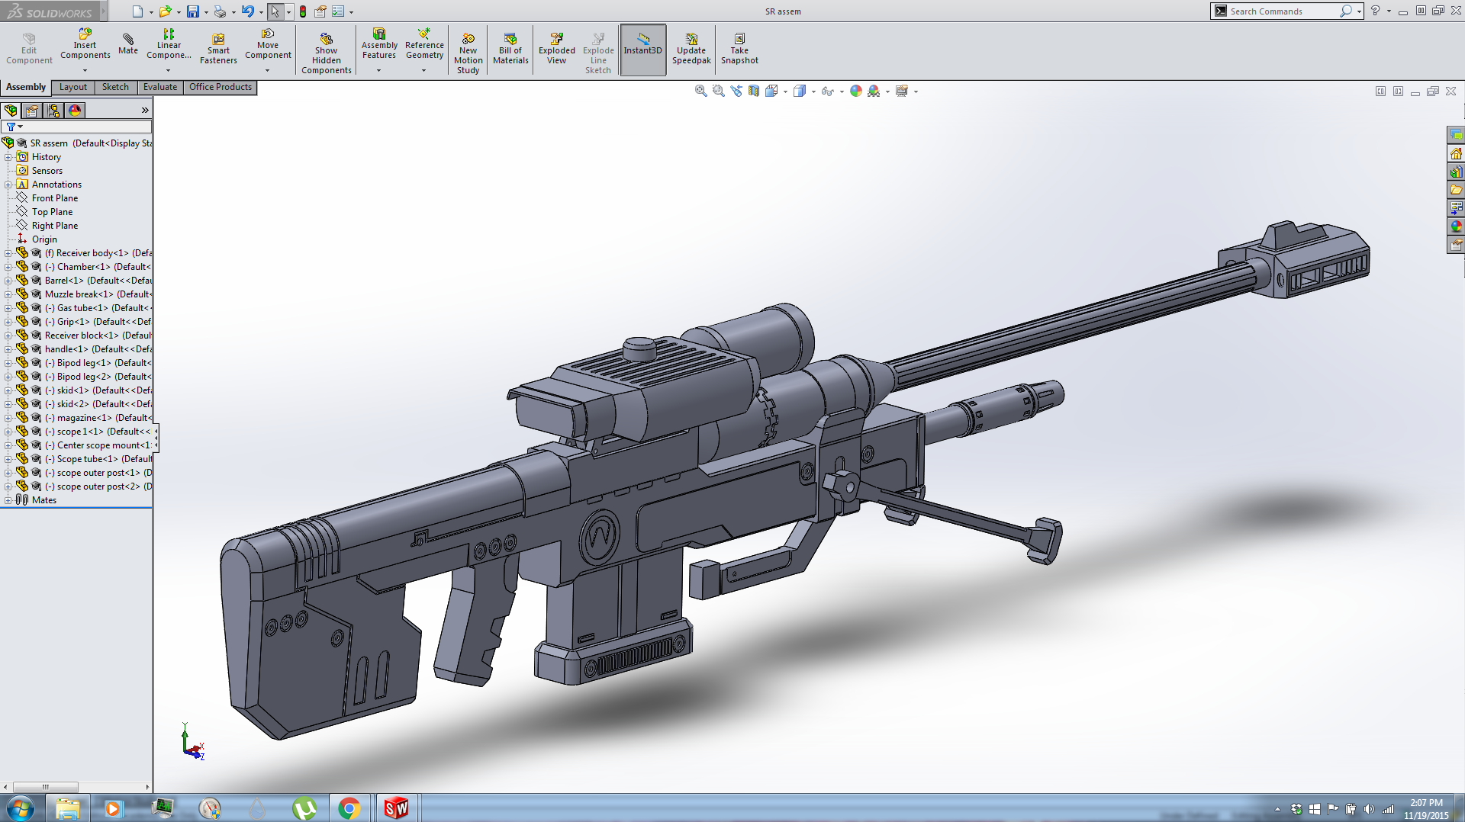
Task: Click the Insert Components tool
Action: pos(85,45)
